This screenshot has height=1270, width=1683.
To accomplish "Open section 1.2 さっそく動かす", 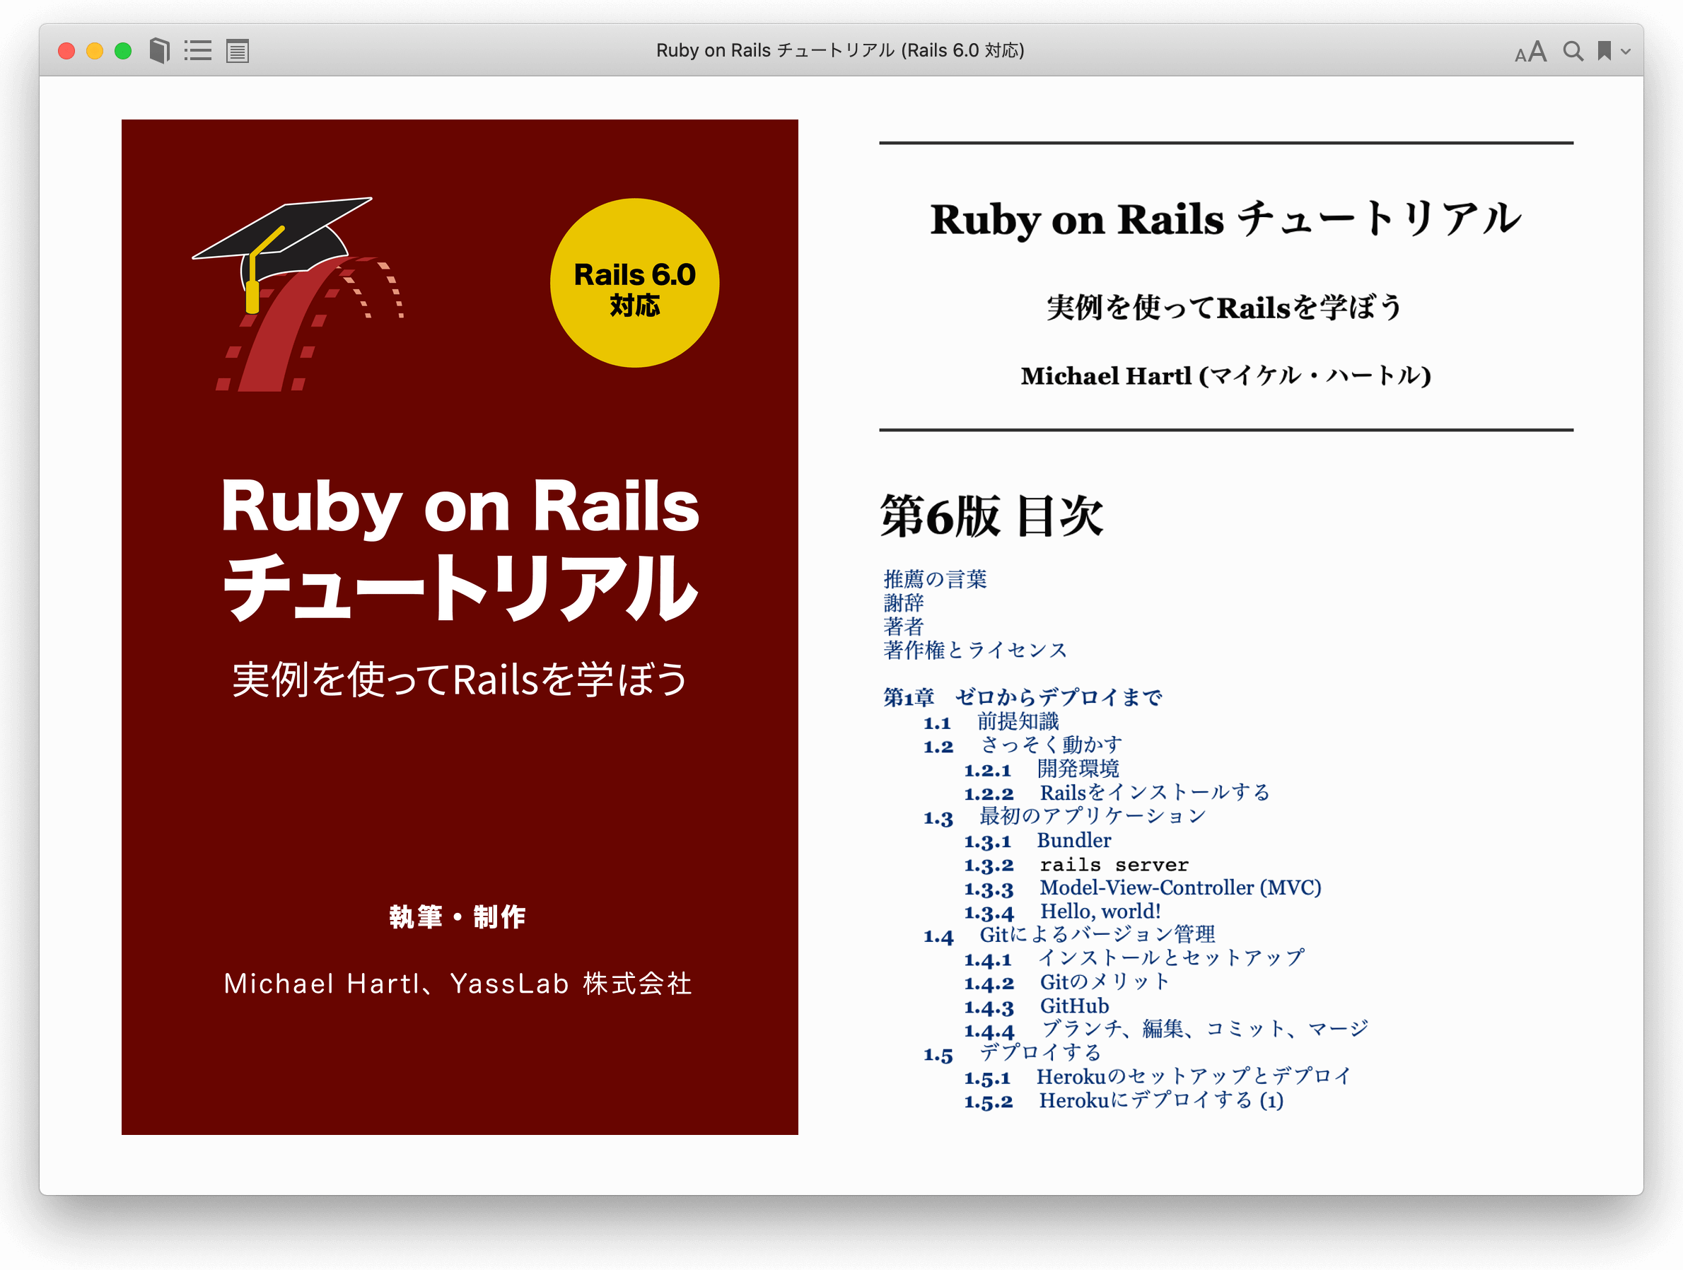I will [1023, 745].
